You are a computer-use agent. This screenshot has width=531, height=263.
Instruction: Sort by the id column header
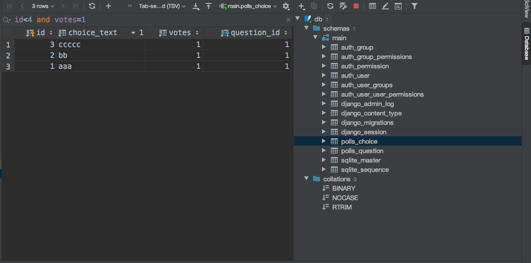pos(36,33)
